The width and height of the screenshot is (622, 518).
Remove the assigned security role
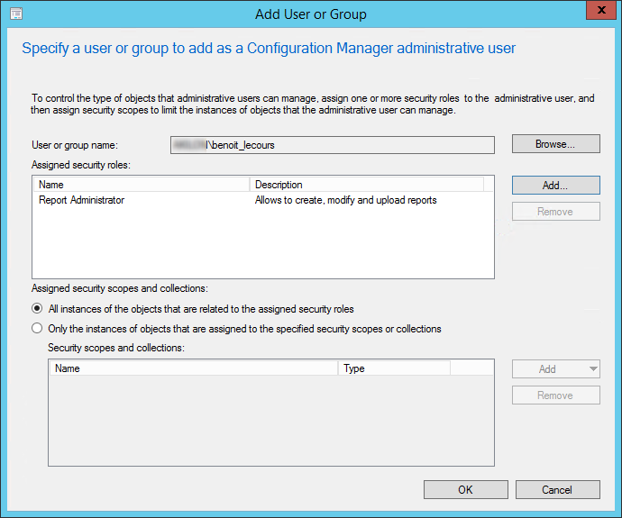tap(556, 212)
